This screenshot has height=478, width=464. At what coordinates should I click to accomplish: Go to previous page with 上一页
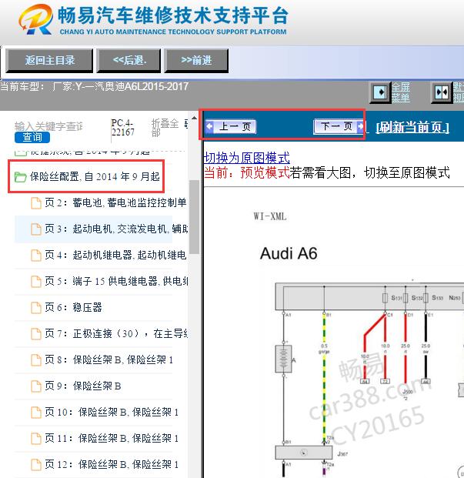pos(231,126)
